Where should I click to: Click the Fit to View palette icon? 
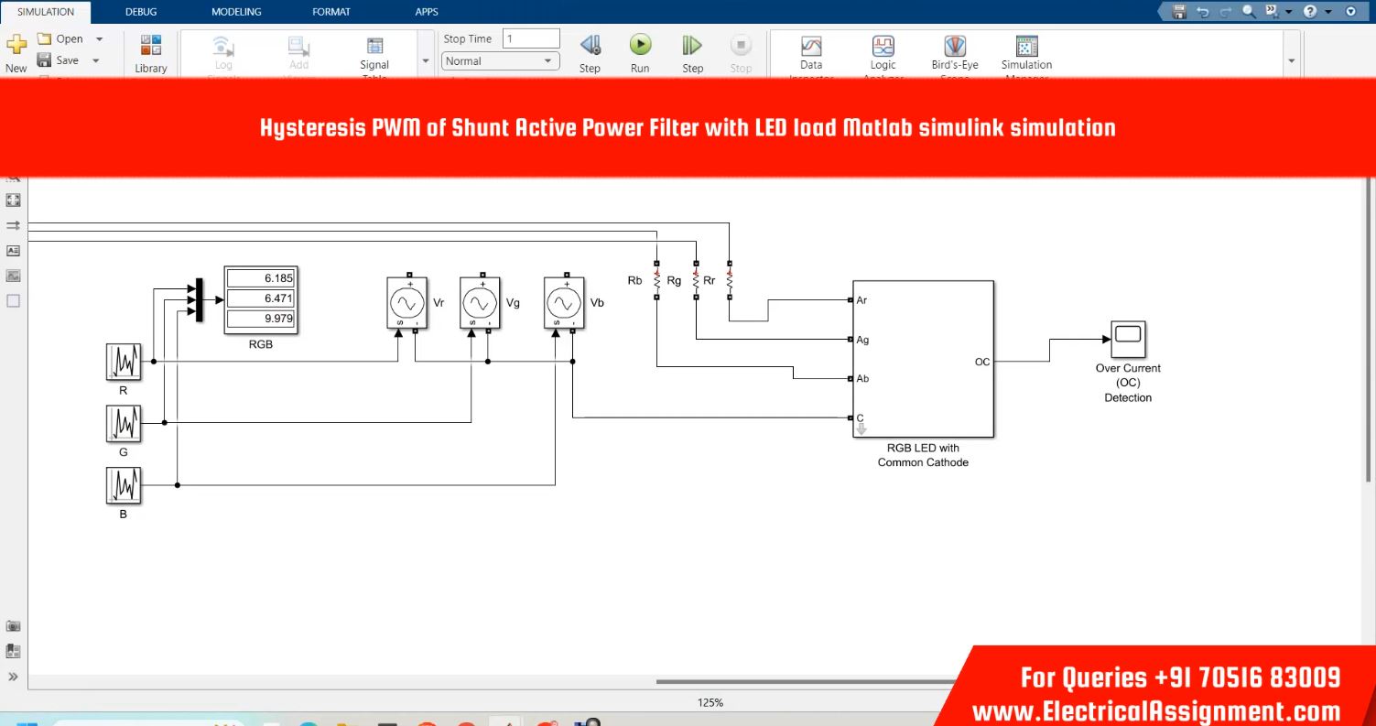click(14, 200)
